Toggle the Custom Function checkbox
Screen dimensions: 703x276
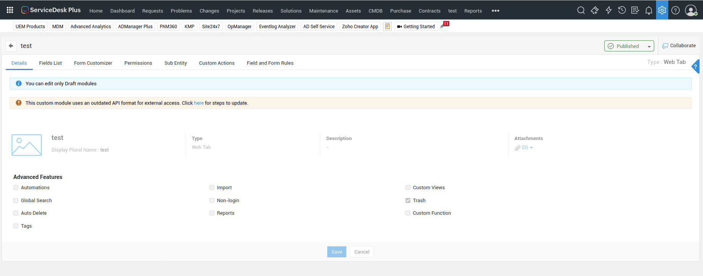(x=408, y=213)
